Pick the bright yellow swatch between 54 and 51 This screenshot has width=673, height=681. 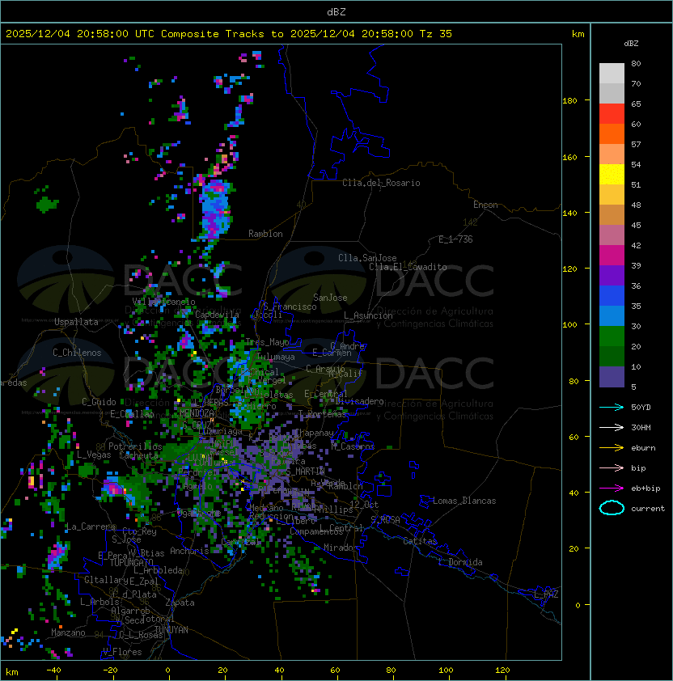coord(612,174)
